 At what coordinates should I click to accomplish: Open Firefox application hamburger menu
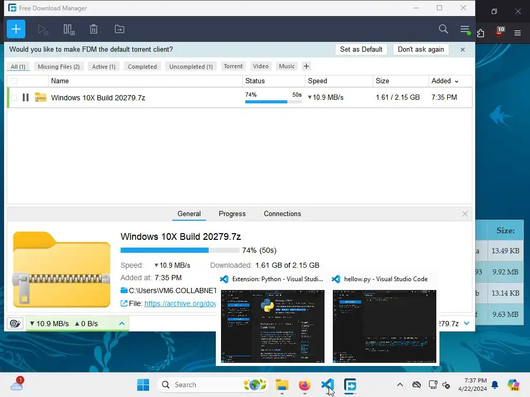pos(518,33)
